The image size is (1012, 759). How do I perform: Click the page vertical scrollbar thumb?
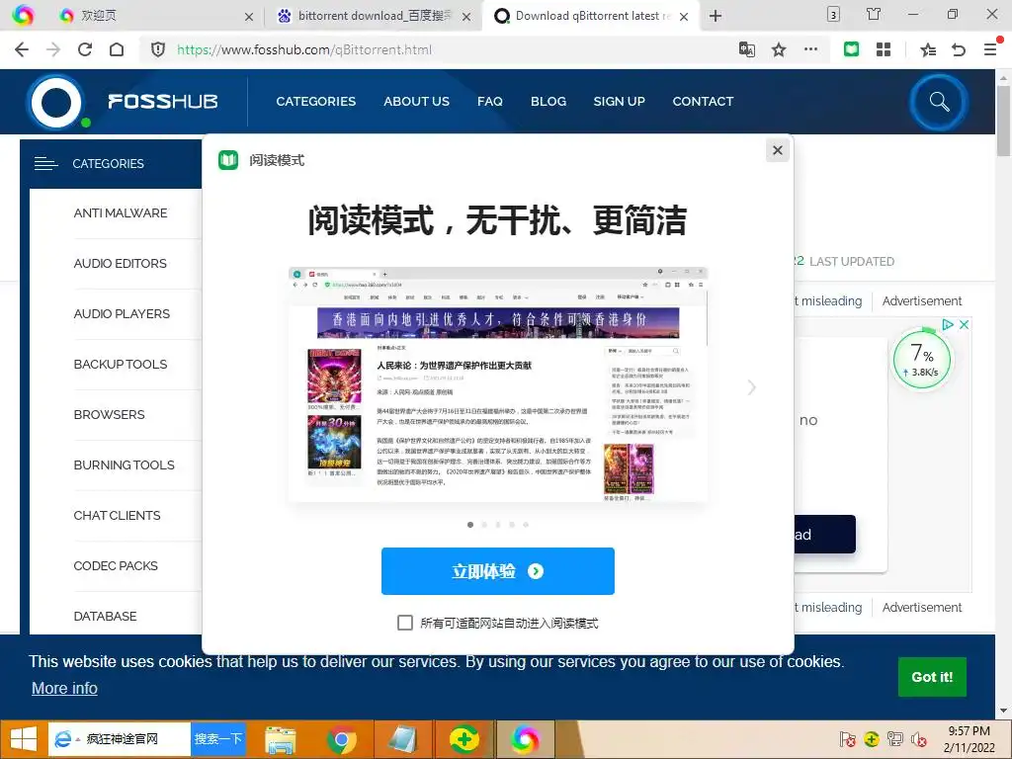point(1003,121)
